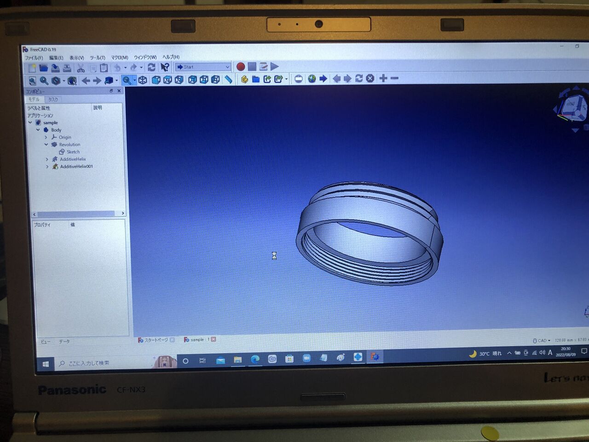
Task: Redo the last undone action
Action: (134, 68)
